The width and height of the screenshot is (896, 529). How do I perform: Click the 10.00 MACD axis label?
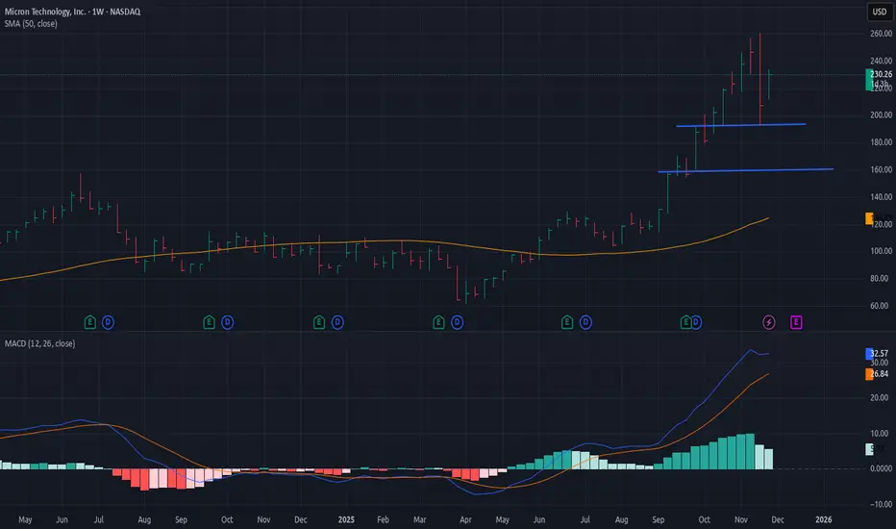click(882, 434)
